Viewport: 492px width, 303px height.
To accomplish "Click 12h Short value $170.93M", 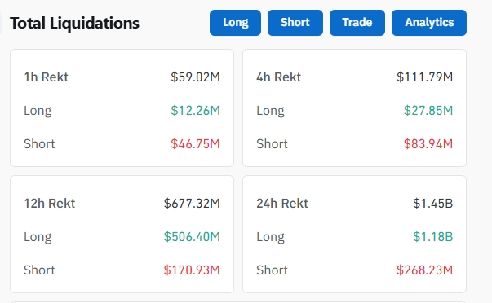I will point(192,270).
